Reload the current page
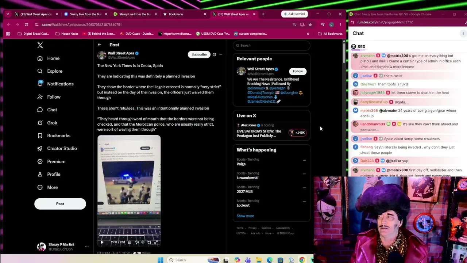Screen dimensions: 467x263 26,25
